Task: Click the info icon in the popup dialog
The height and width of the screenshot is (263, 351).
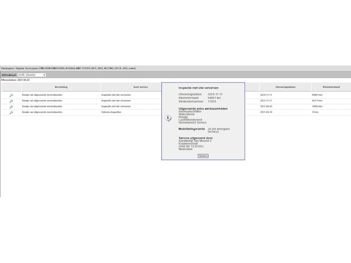Action: pos(168,118)
